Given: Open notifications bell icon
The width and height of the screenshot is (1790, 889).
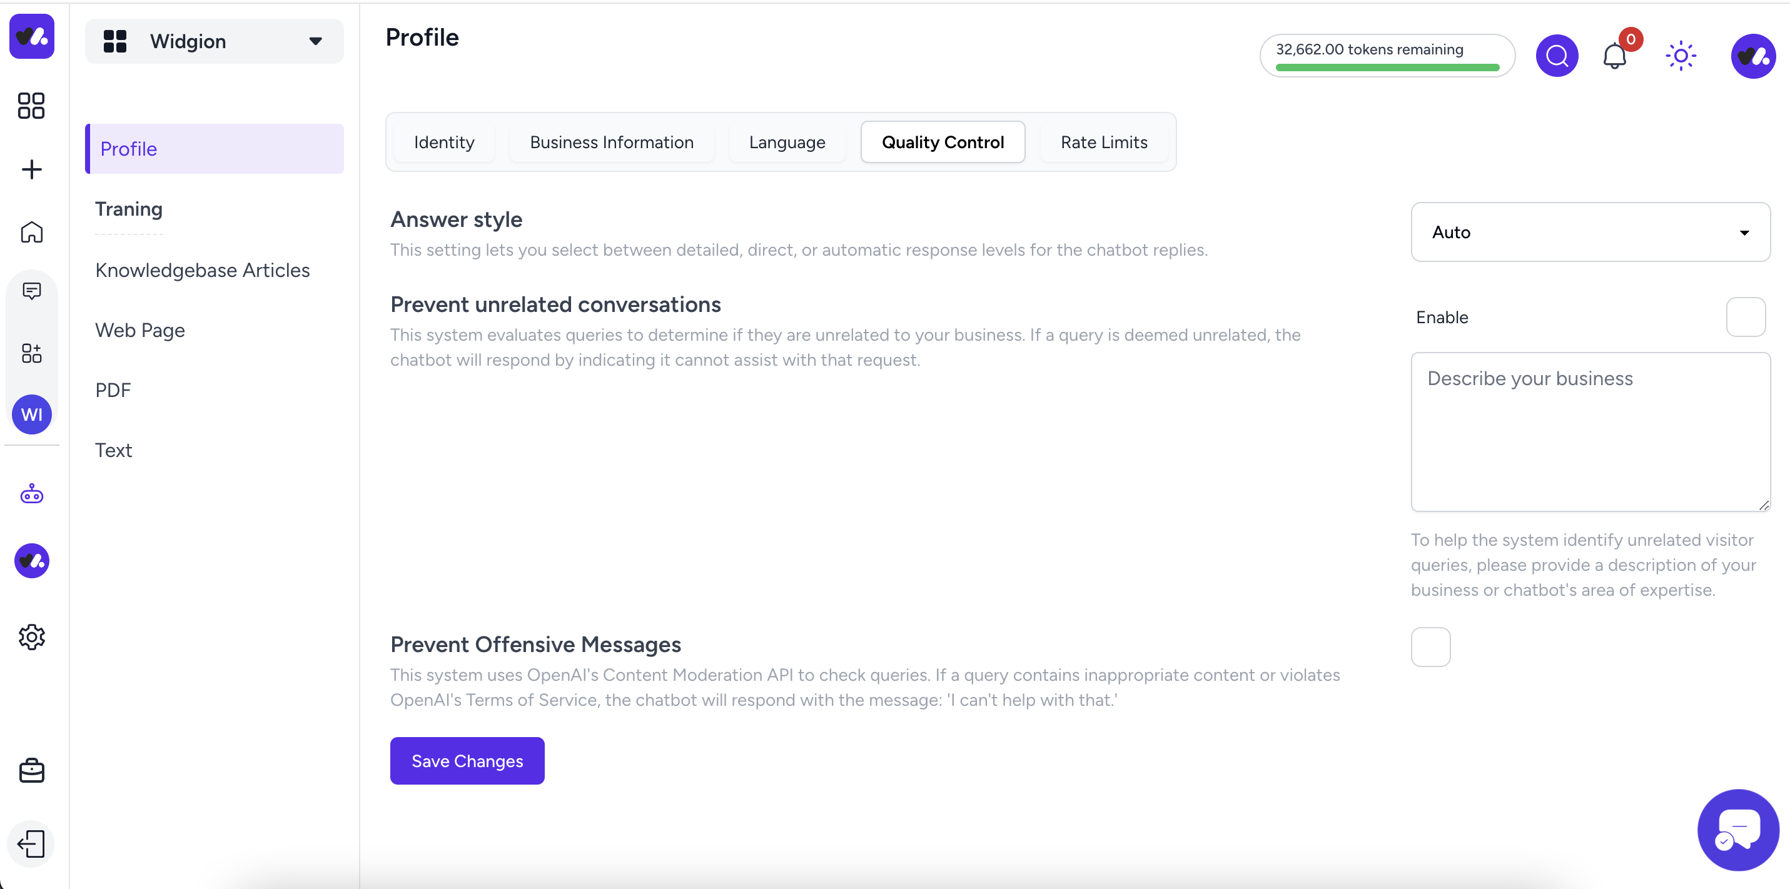Looking at the screenshot, I should [1614, 56].
